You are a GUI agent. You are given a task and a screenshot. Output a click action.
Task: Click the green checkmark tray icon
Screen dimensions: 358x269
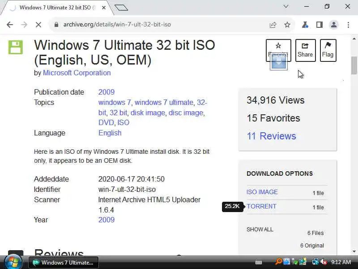(x=295, y=262)
